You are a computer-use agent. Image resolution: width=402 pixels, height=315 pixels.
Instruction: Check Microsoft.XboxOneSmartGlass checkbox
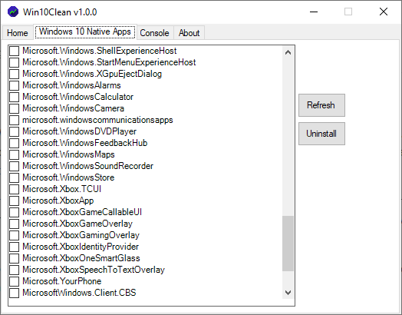point(14,258)
